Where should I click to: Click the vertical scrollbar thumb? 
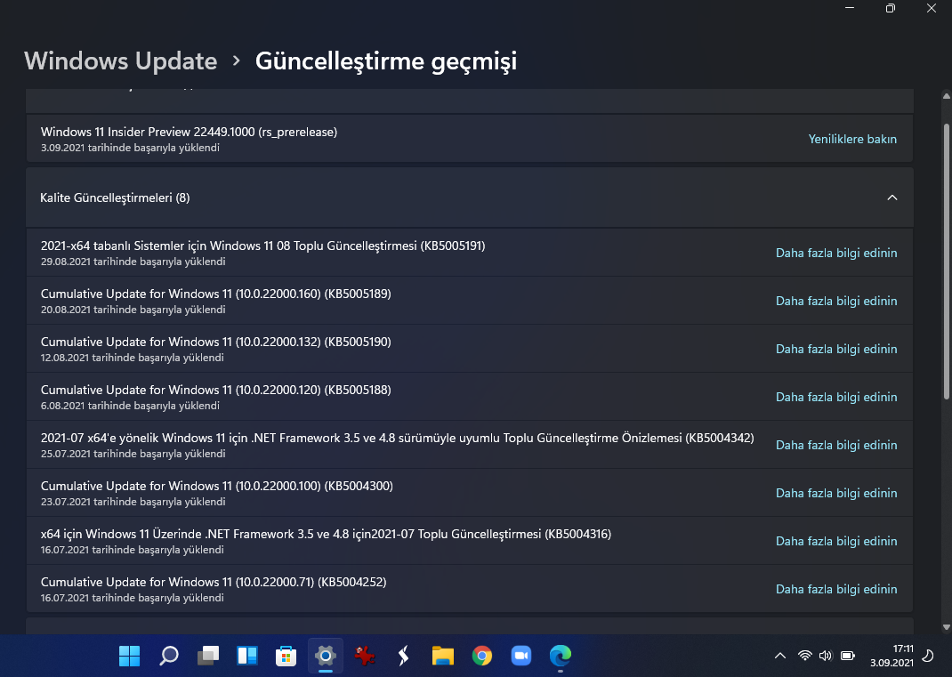point(946,261)
